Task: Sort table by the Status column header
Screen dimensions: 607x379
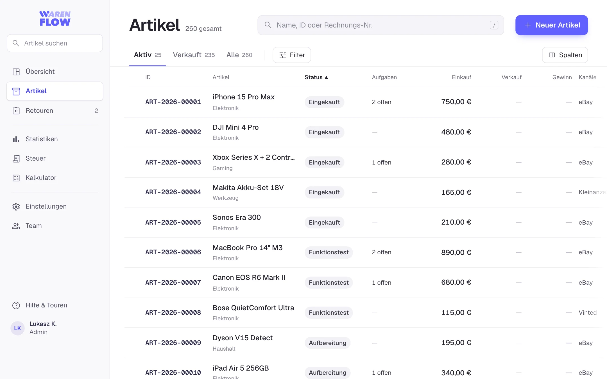Action: click(x=316, y=77)
